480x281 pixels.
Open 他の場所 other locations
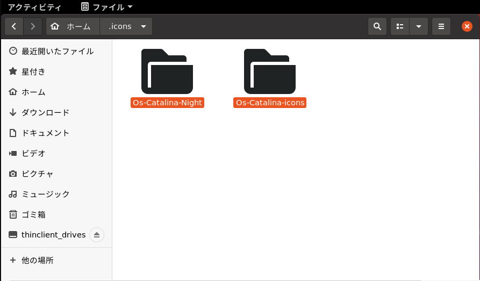(56, 260)
